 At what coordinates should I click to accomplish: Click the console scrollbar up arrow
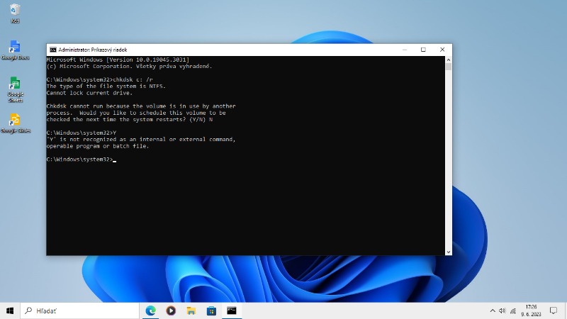point(449,60)
